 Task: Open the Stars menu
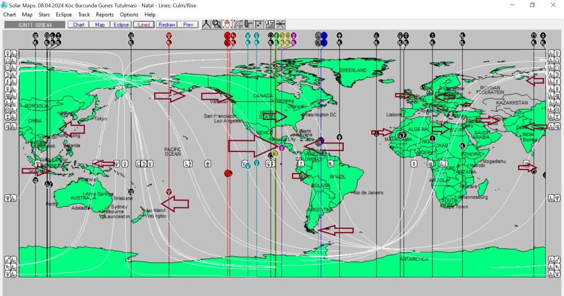point(44,15)
